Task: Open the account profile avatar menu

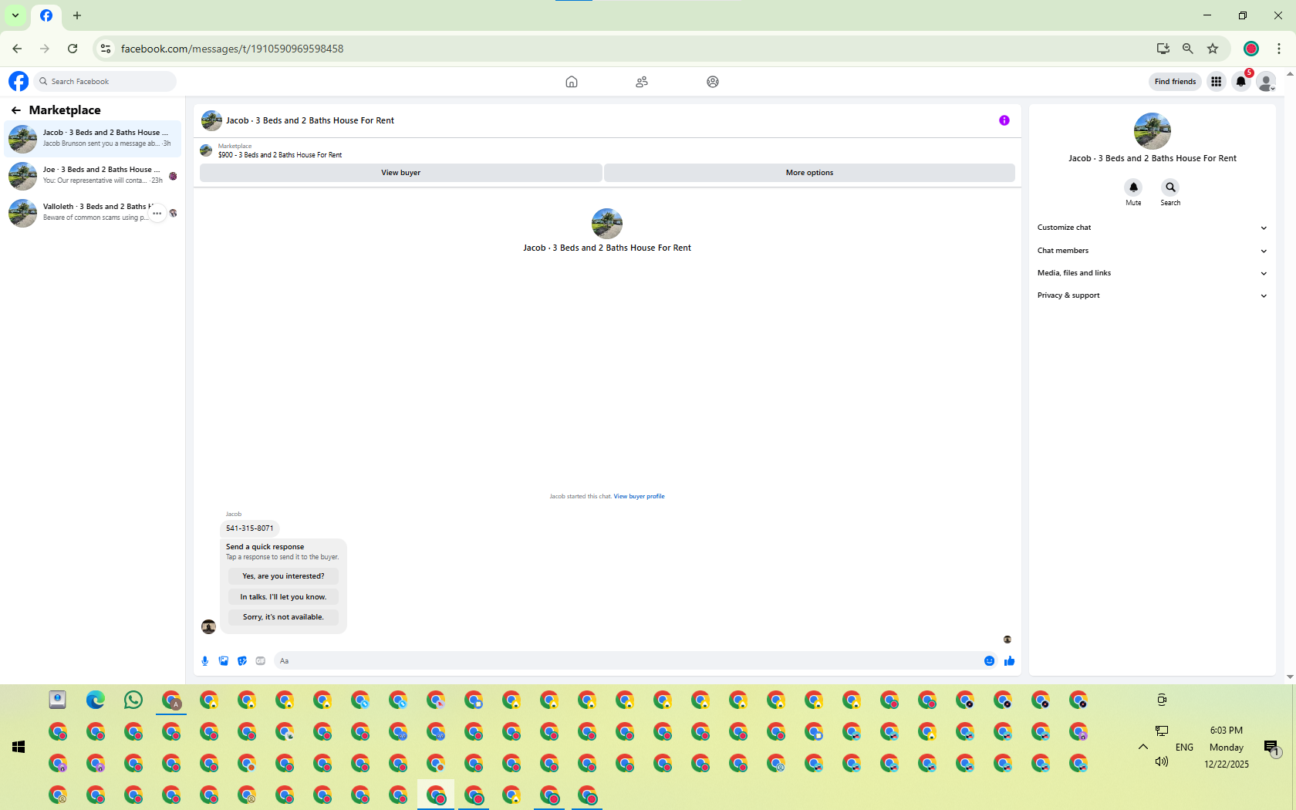Action: click(1266, 81)
